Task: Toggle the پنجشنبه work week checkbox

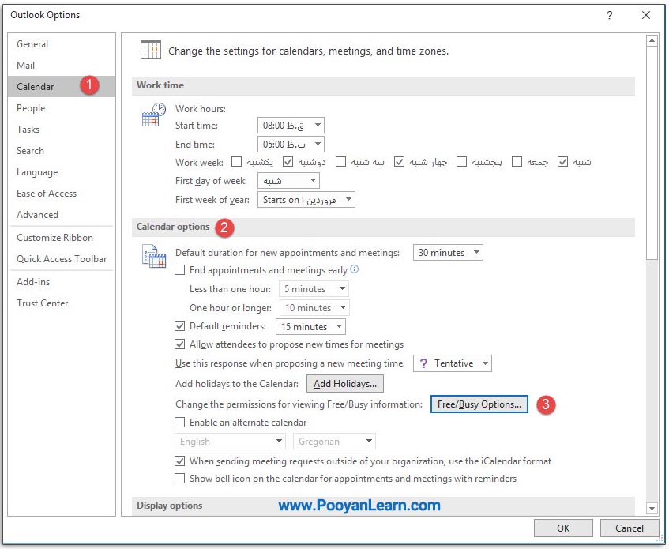Action: pyautogui.click(x=461, y=162)
